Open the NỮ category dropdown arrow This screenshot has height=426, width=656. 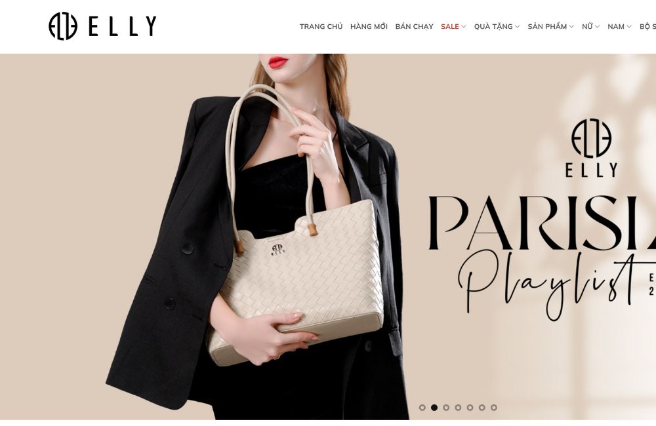(x=598, y=27)
